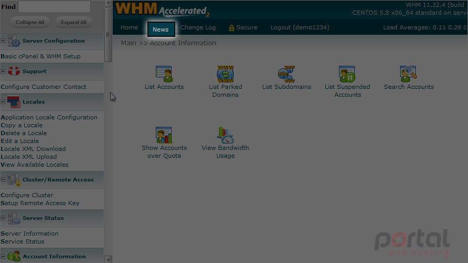Open the News tab

(161, 29)
